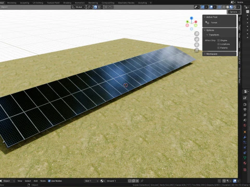Screen dimensions: 250x187
Task: Toggle proportional editing in header
Action: click(x=106, y=7)
